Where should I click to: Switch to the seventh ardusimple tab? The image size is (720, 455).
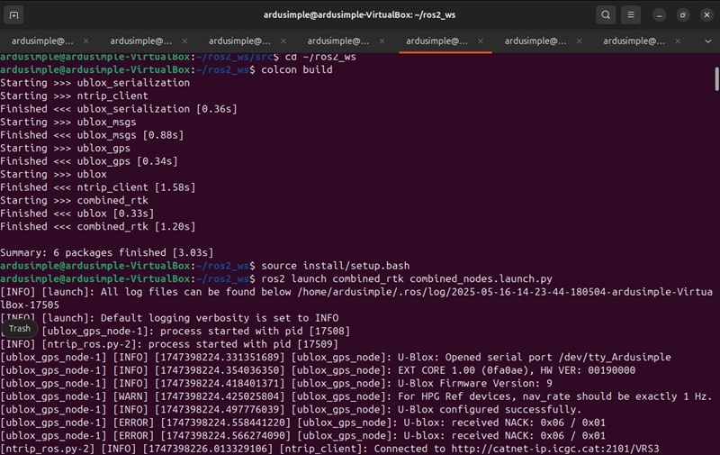tap(634, 41)
